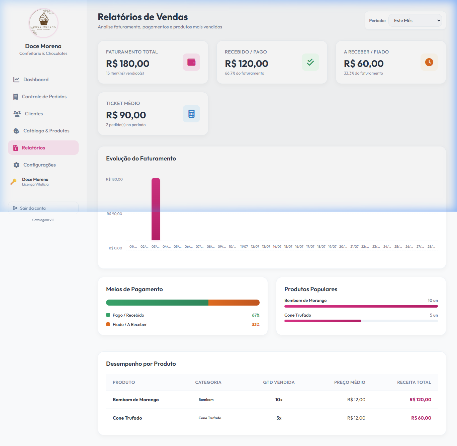Click the Clientes people icon in sidebar
Image resolution: width=457 pixels, height=446 pixels.
click(x=17, y=114)
